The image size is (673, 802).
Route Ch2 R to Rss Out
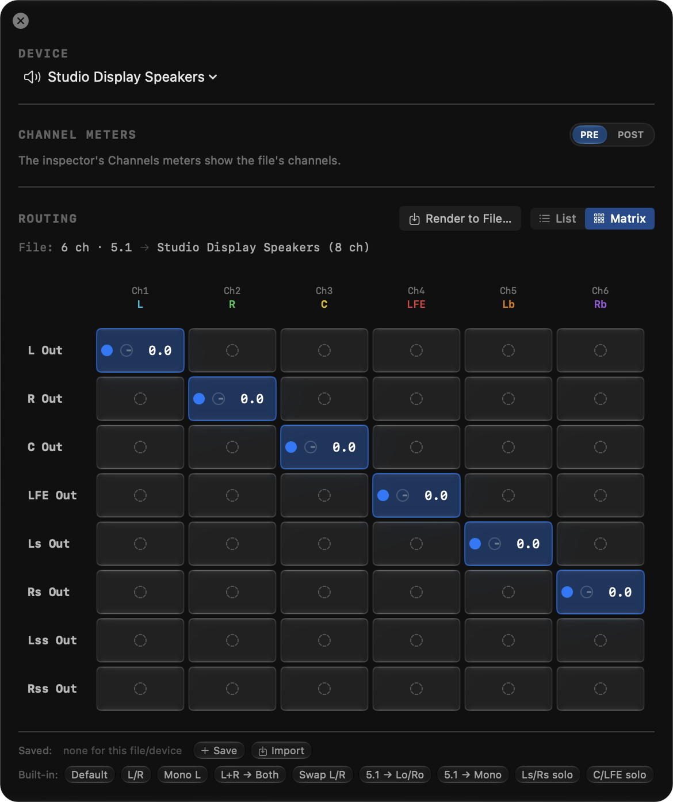232,689
